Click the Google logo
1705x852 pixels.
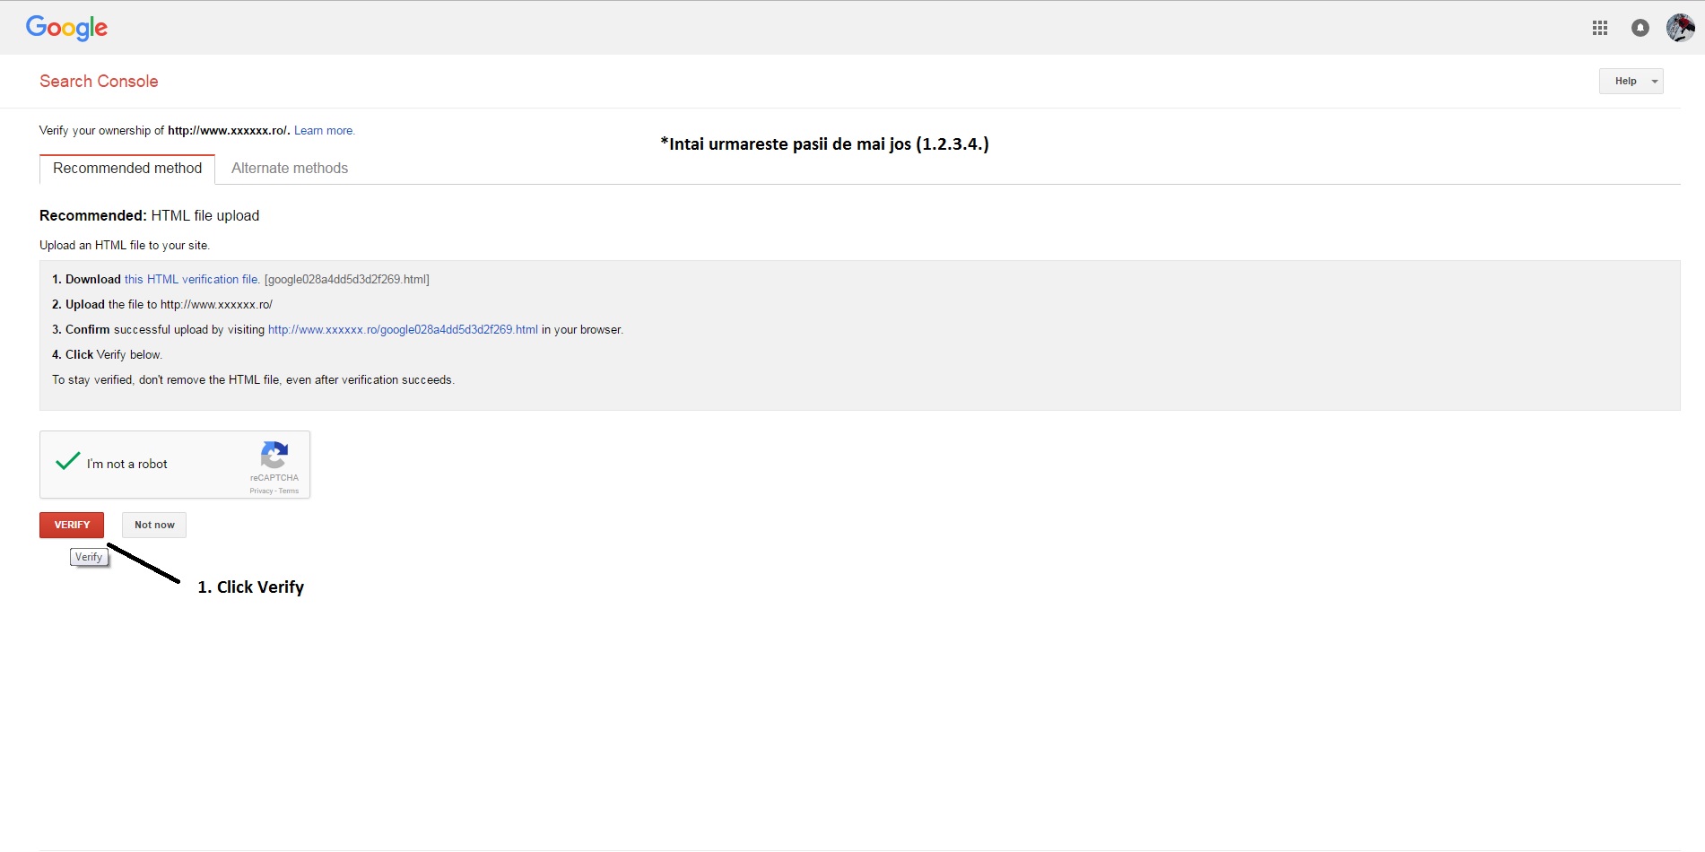[66, 28]
